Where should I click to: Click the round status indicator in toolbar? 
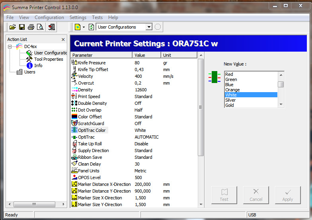(x=158, y=27)
